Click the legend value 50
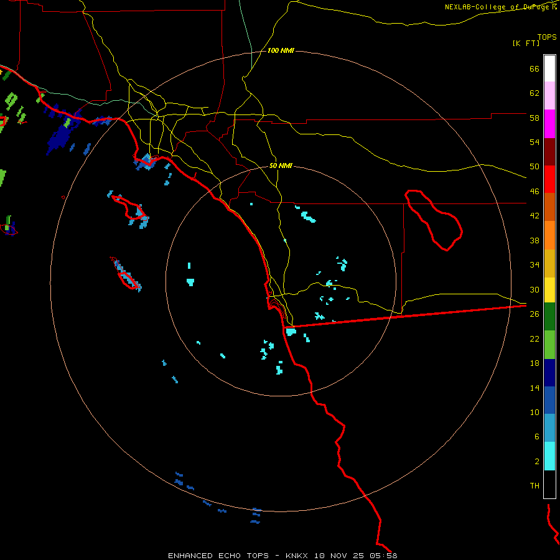The image size is (560, 560). (x=534, y=166)
